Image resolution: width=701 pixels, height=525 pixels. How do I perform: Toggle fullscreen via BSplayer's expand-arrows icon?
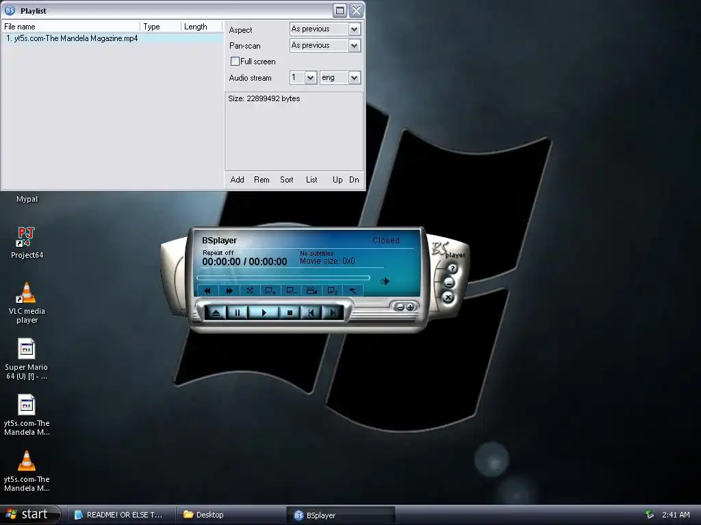(250, 291)
